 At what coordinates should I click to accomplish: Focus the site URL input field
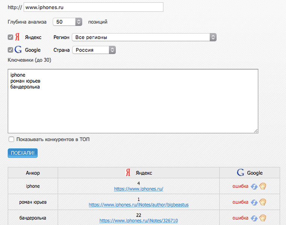pos(93,7)
